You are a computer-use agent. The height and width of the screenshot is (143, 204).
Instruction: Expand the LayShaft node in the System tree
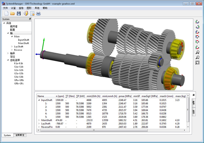click(x=12, y=47)
